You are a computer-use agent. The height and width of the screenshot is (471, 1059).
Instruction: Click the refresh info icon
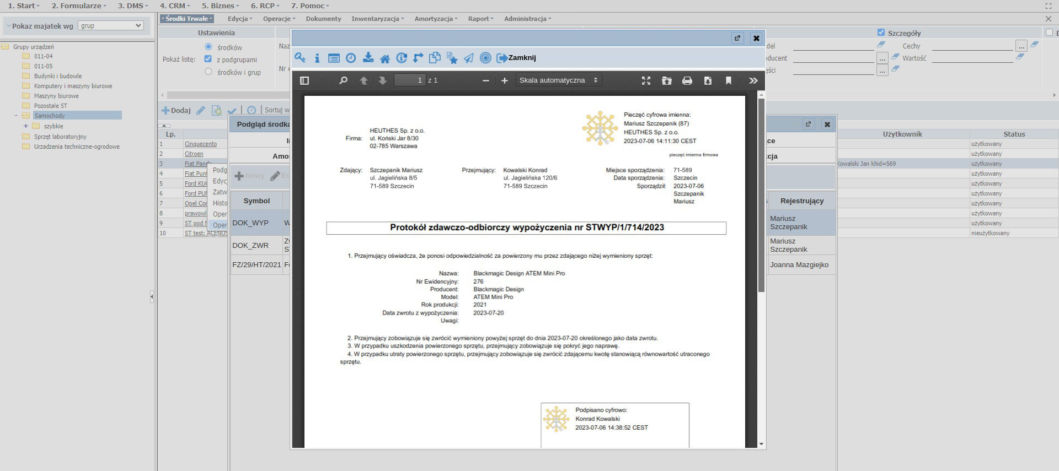(x=402, y=58)
